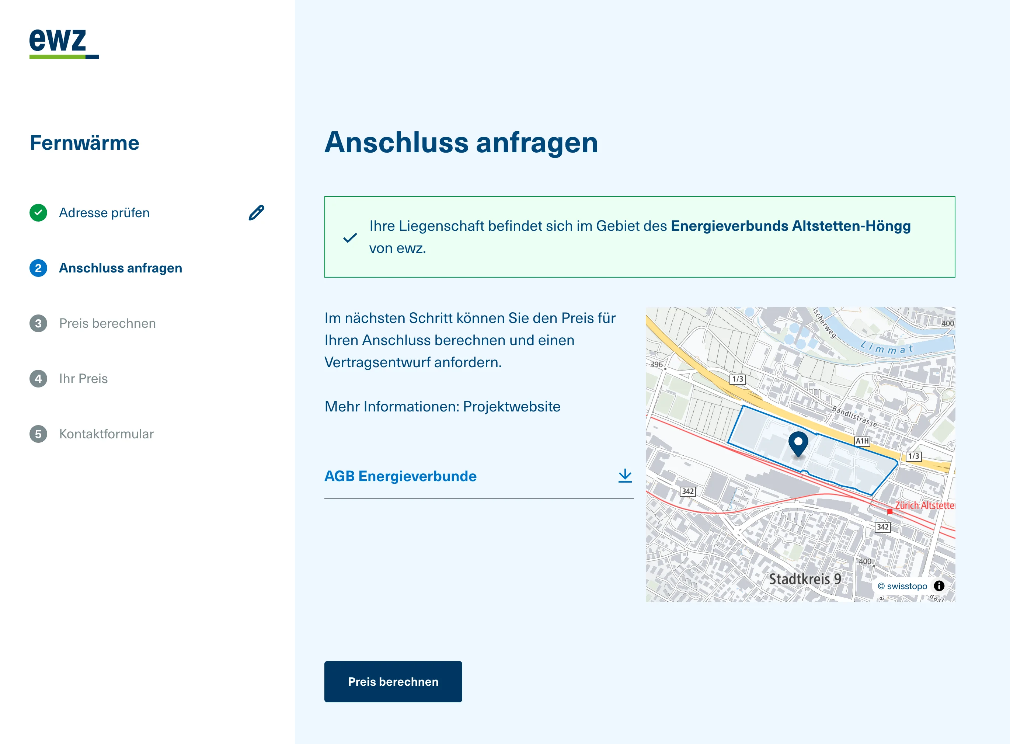This screenshot has width=1010, height=744.
Task: Click the checkmark in the green notice
Action: click(350, 237)
